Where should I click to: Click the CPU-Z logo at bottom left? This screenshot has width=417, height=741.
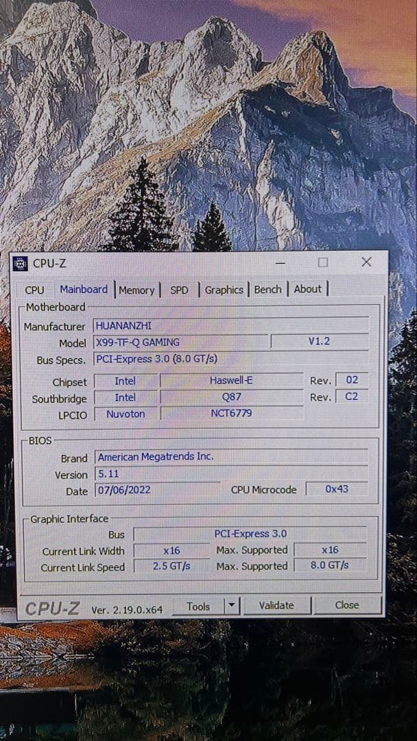pyautogui.click(x=52, y=609)
